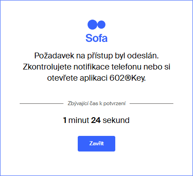Click the bold '1' minutes value
This screenshot has height=176, width=193.
(65, 120)
